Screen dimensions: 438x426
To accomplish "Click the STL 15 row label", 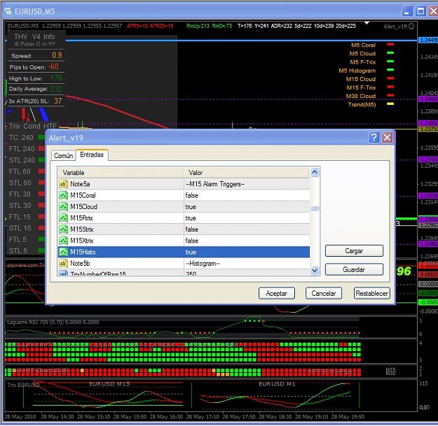I will [20, 228].
